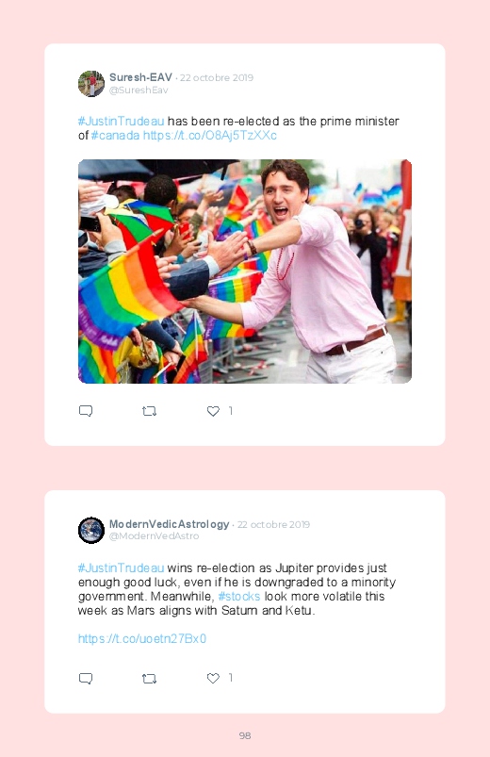Follow link https://t.co/uoetn27Bx0
The image size is (490, 757).
coord(142,639)
